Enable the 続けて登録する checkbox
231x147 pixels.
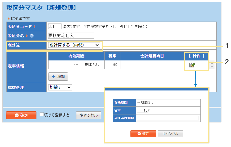pos(42,115)
